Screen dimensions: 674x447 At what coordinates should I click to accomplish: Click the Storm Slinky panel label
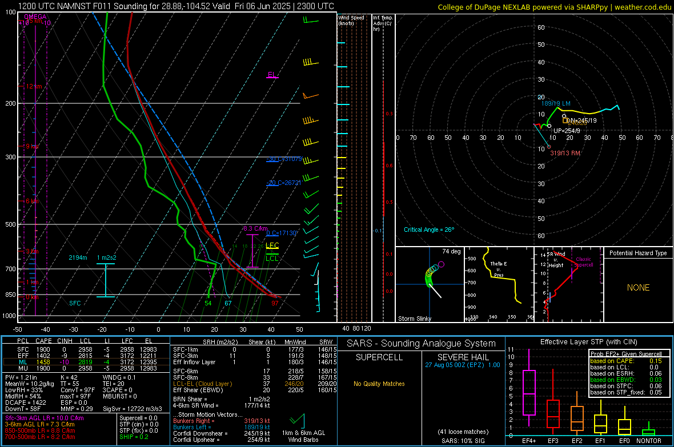414,319
